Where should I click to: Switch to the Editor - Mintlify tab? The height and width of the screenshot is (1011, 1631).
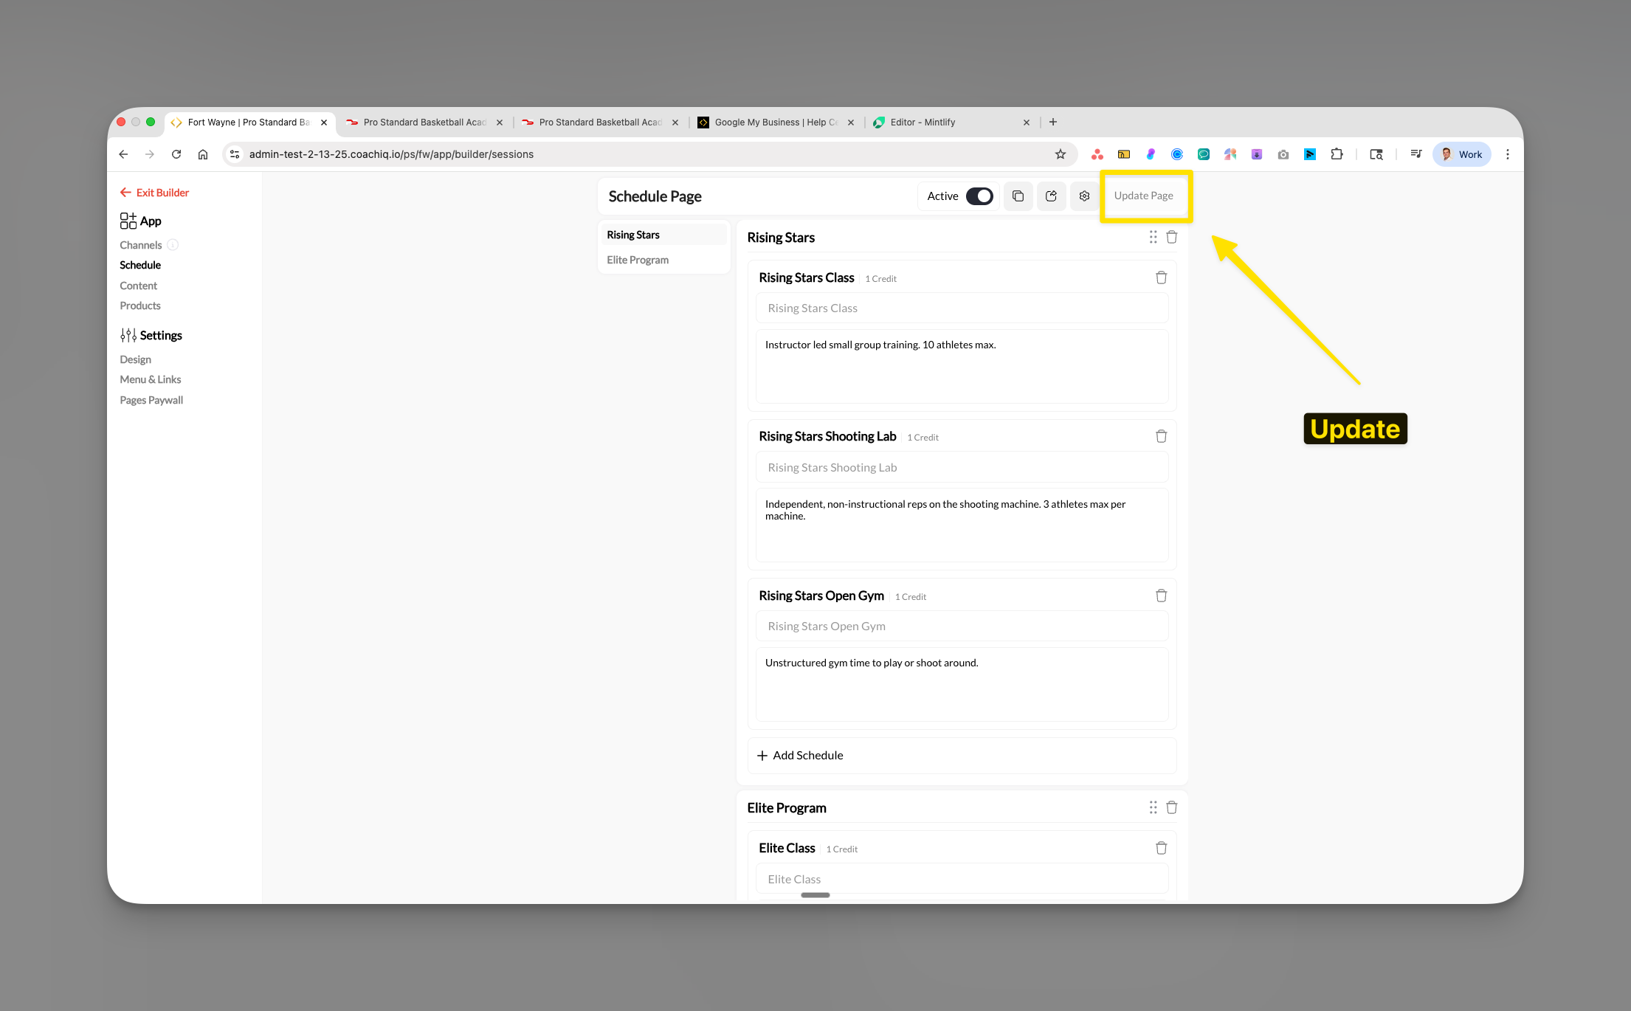point(921,122)
